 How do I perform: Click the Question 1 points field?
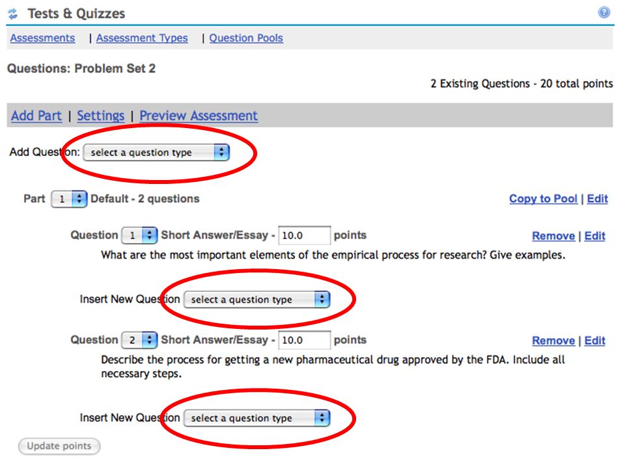(305, 235)
